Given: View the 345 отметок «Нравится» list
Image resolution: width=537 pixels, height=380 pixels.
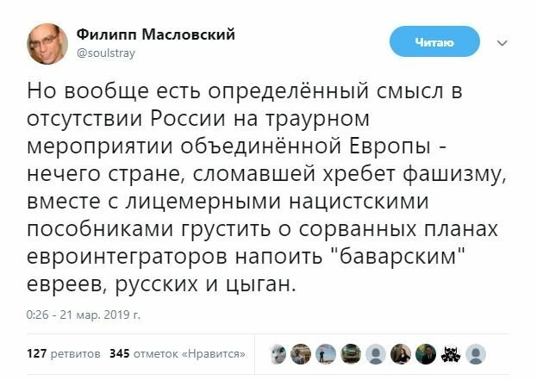Looking at the screenshot, I should [x=178, y=353].
